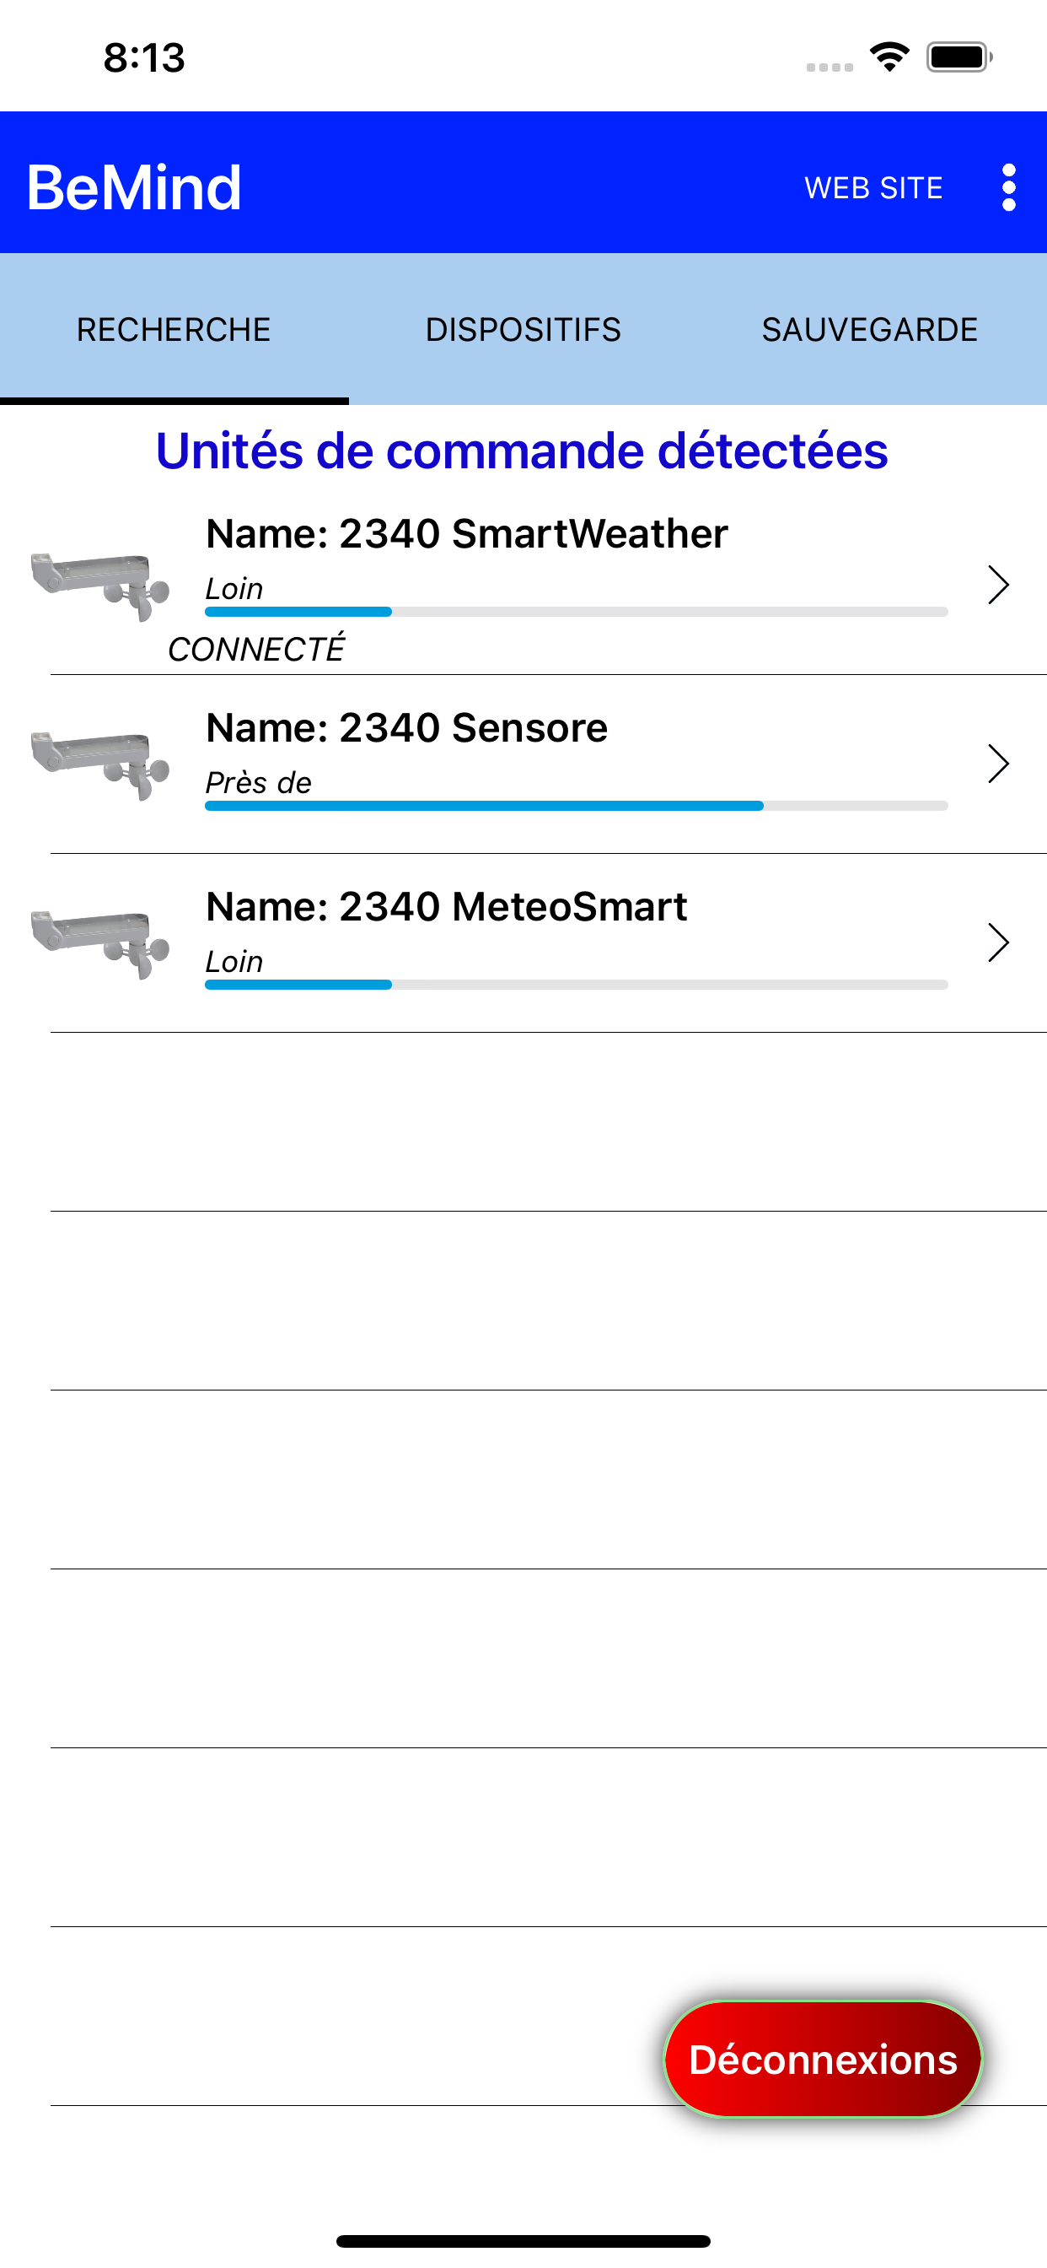Tap the 2340 MeteoSmart device image
The image size is (1047, 2268).
99,944
